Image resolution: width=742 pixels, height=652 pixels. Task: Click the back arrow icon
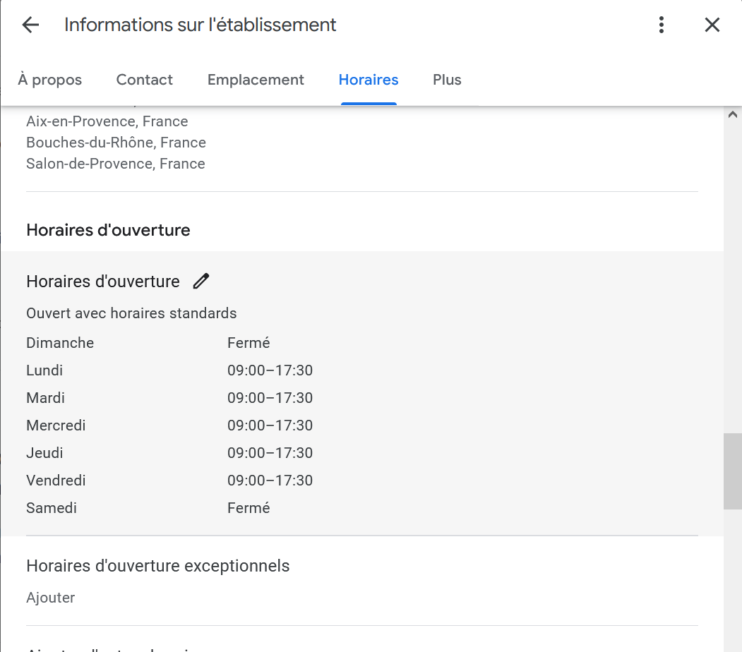tap(30, 25)
